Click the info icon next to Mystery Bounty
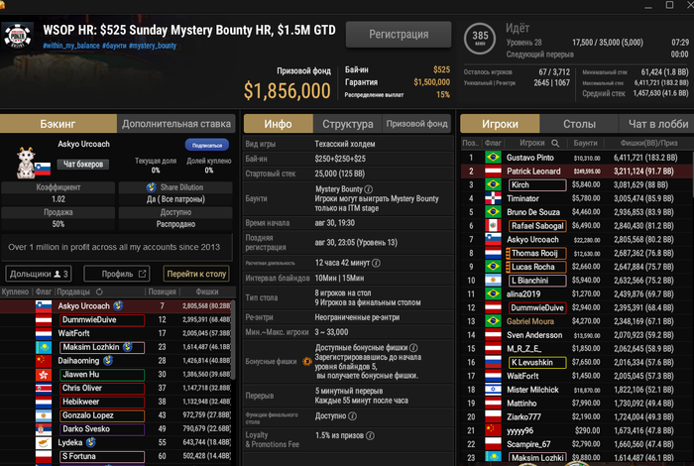The height and width of the screenshot is (466, 694). 368,189
